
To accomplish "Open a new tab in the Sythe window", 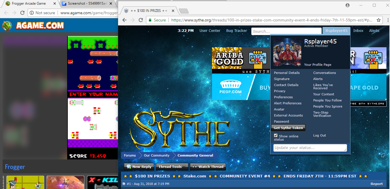I will point(184,11).
